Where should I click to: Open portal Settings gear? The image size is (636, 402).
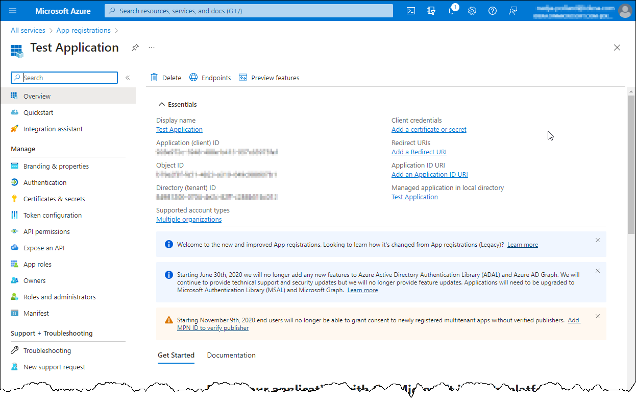click(472, 11)
